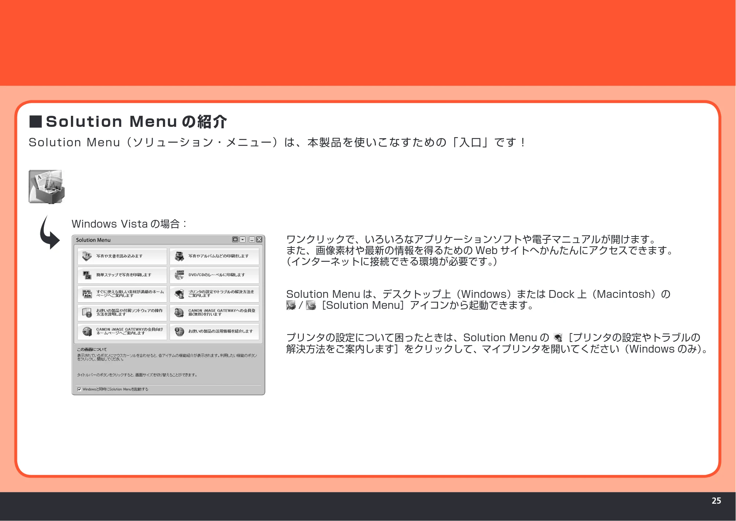Open CANON iMAGE GATEWAYの会員向けホームページ button

click(122, 331)
